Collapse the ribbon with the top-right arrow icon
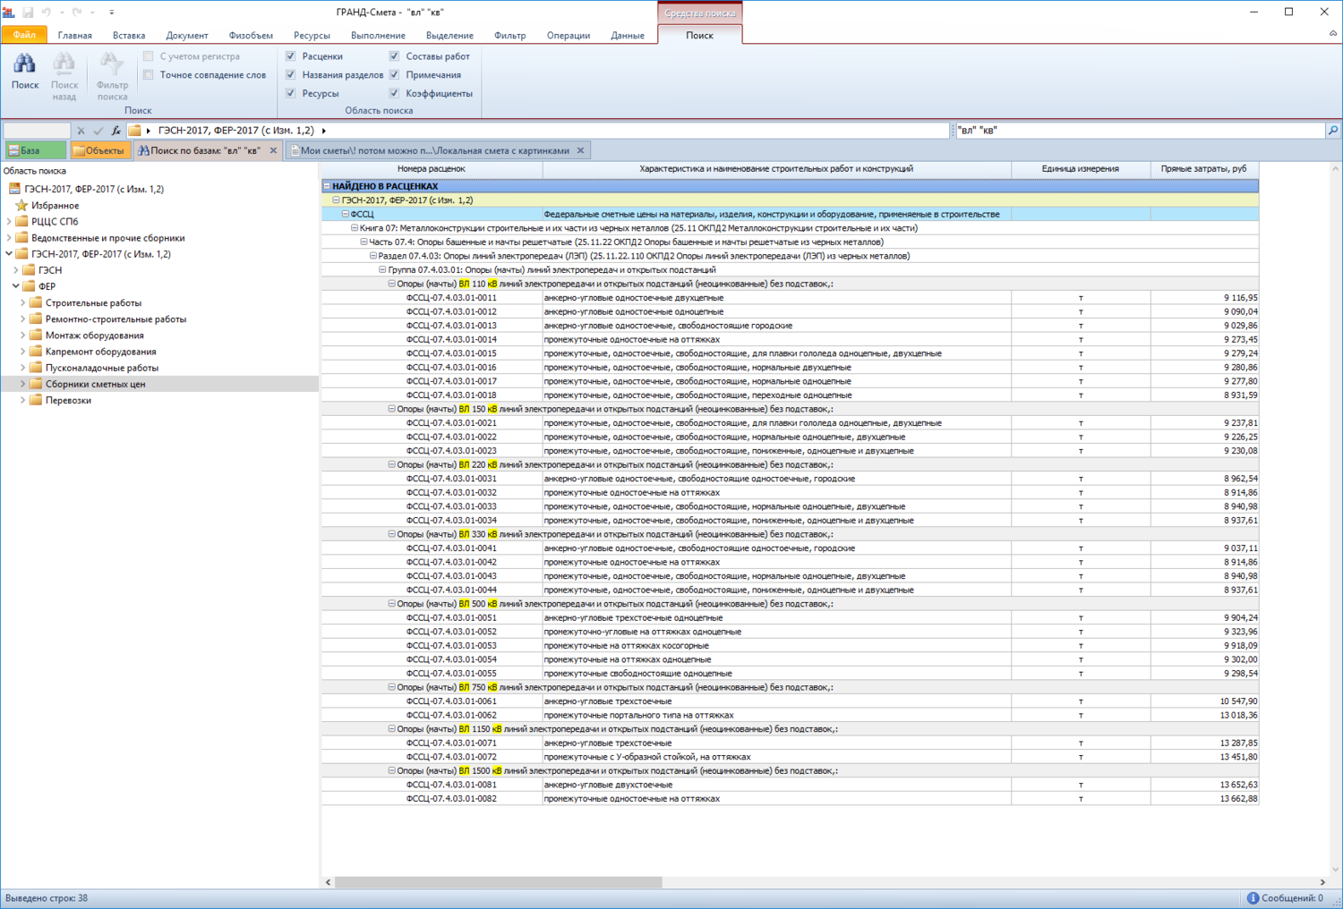Screen dimensions: 1343x909 pyautogui.click(x=1332, y=34)
